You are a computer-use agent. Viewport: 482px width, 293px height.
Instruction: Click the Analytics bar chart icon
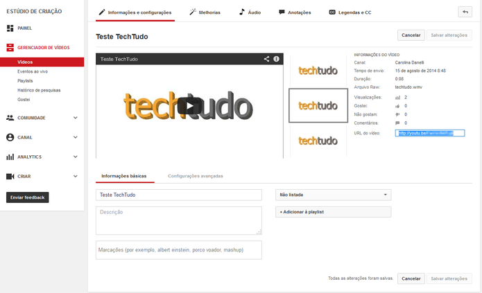[x=10, y=157]
